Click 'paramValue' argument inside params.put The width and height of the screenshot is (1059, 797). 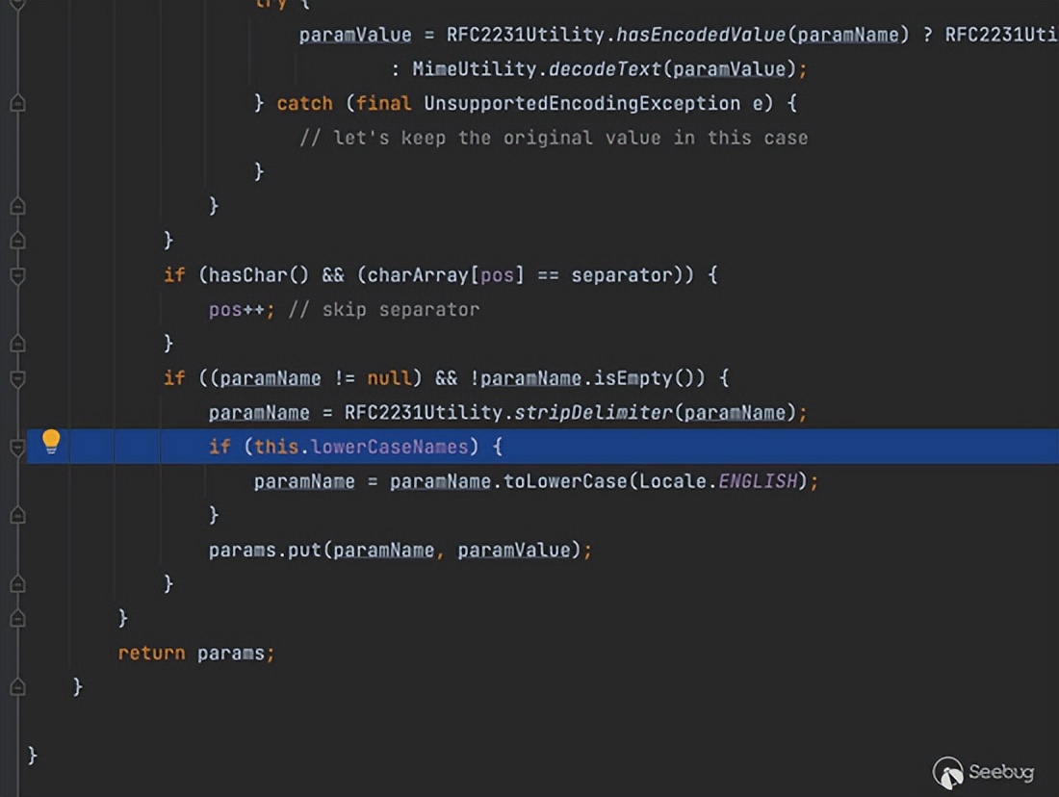(514, 550)
